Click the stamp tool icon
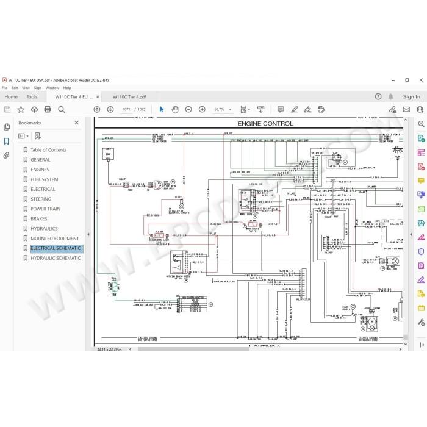Screen dimensions: 427x427 [321, 109]
